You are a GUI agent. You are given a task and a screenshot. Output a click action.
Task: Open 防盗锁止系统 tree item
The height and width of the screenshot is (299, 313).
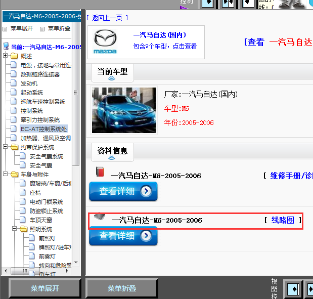coord(47,211)
